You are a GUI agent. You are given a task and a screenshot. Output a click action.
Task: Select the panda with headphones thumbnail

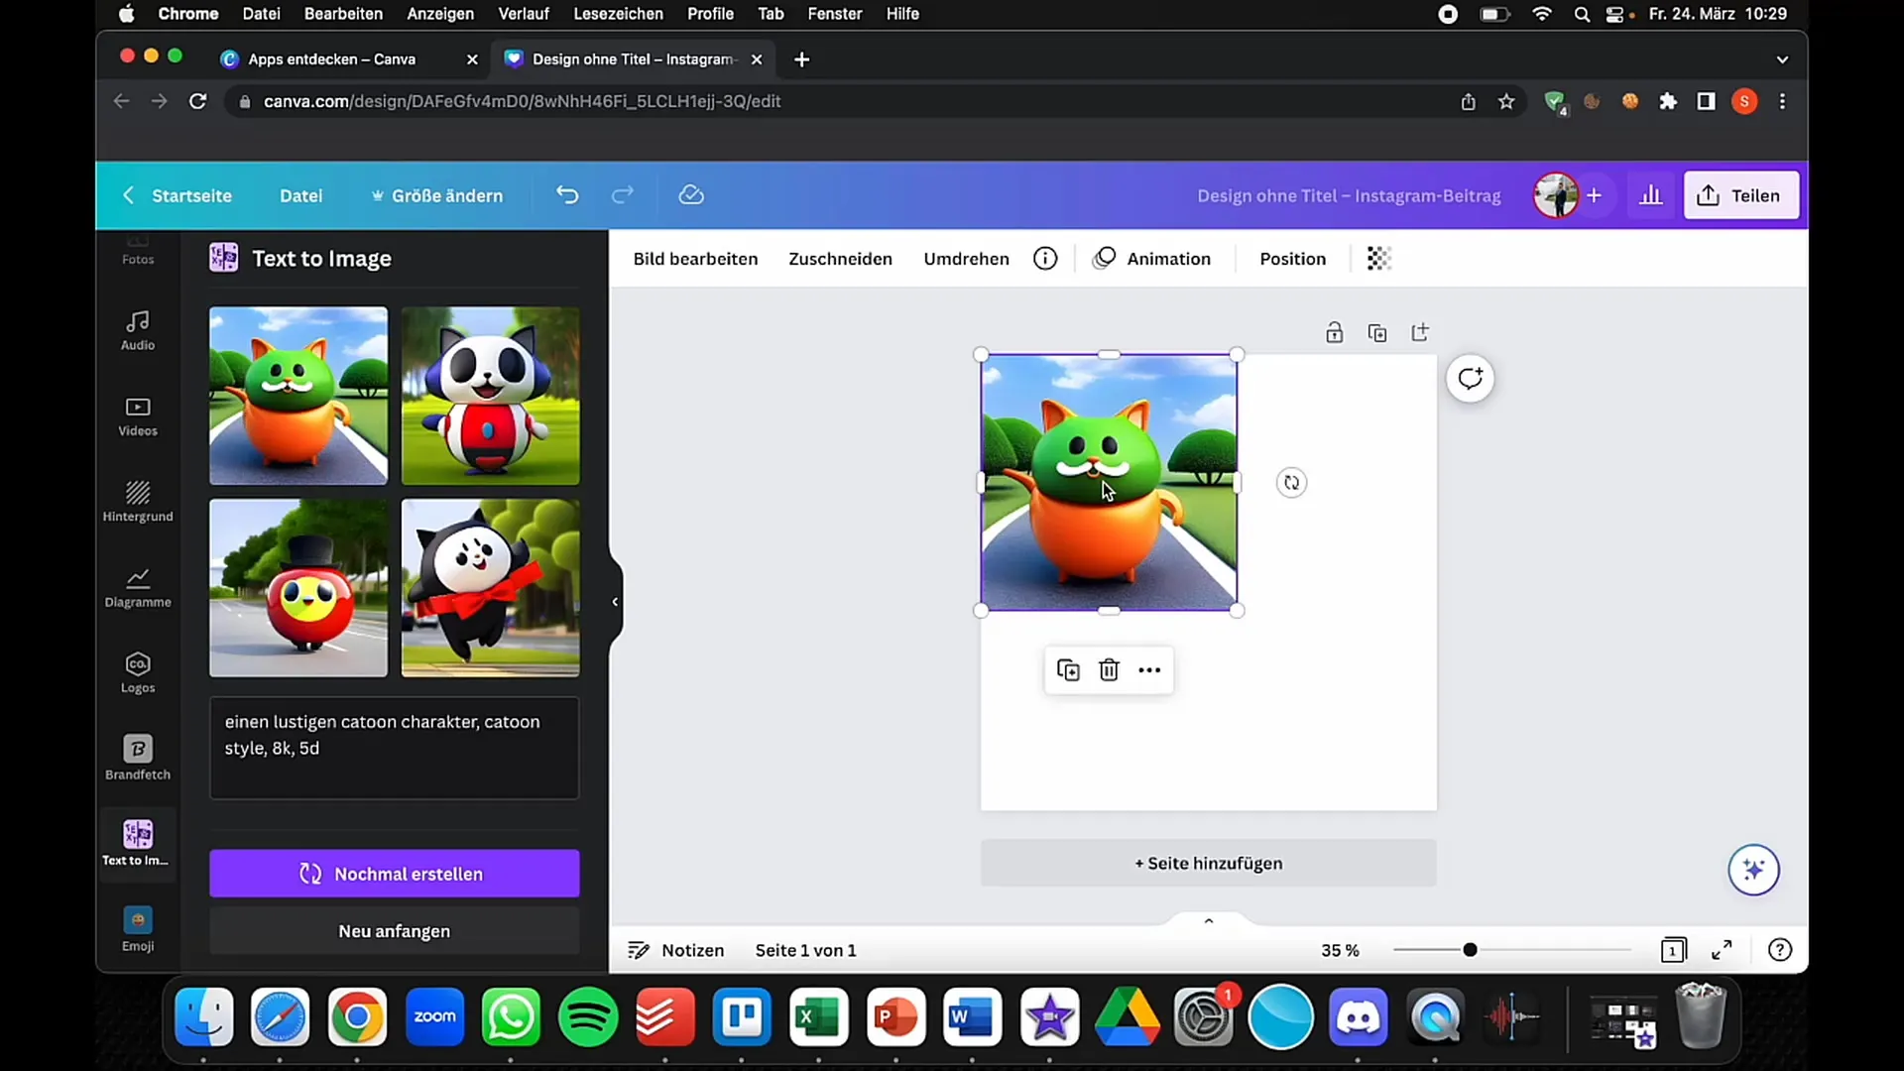tap(490, 396)
